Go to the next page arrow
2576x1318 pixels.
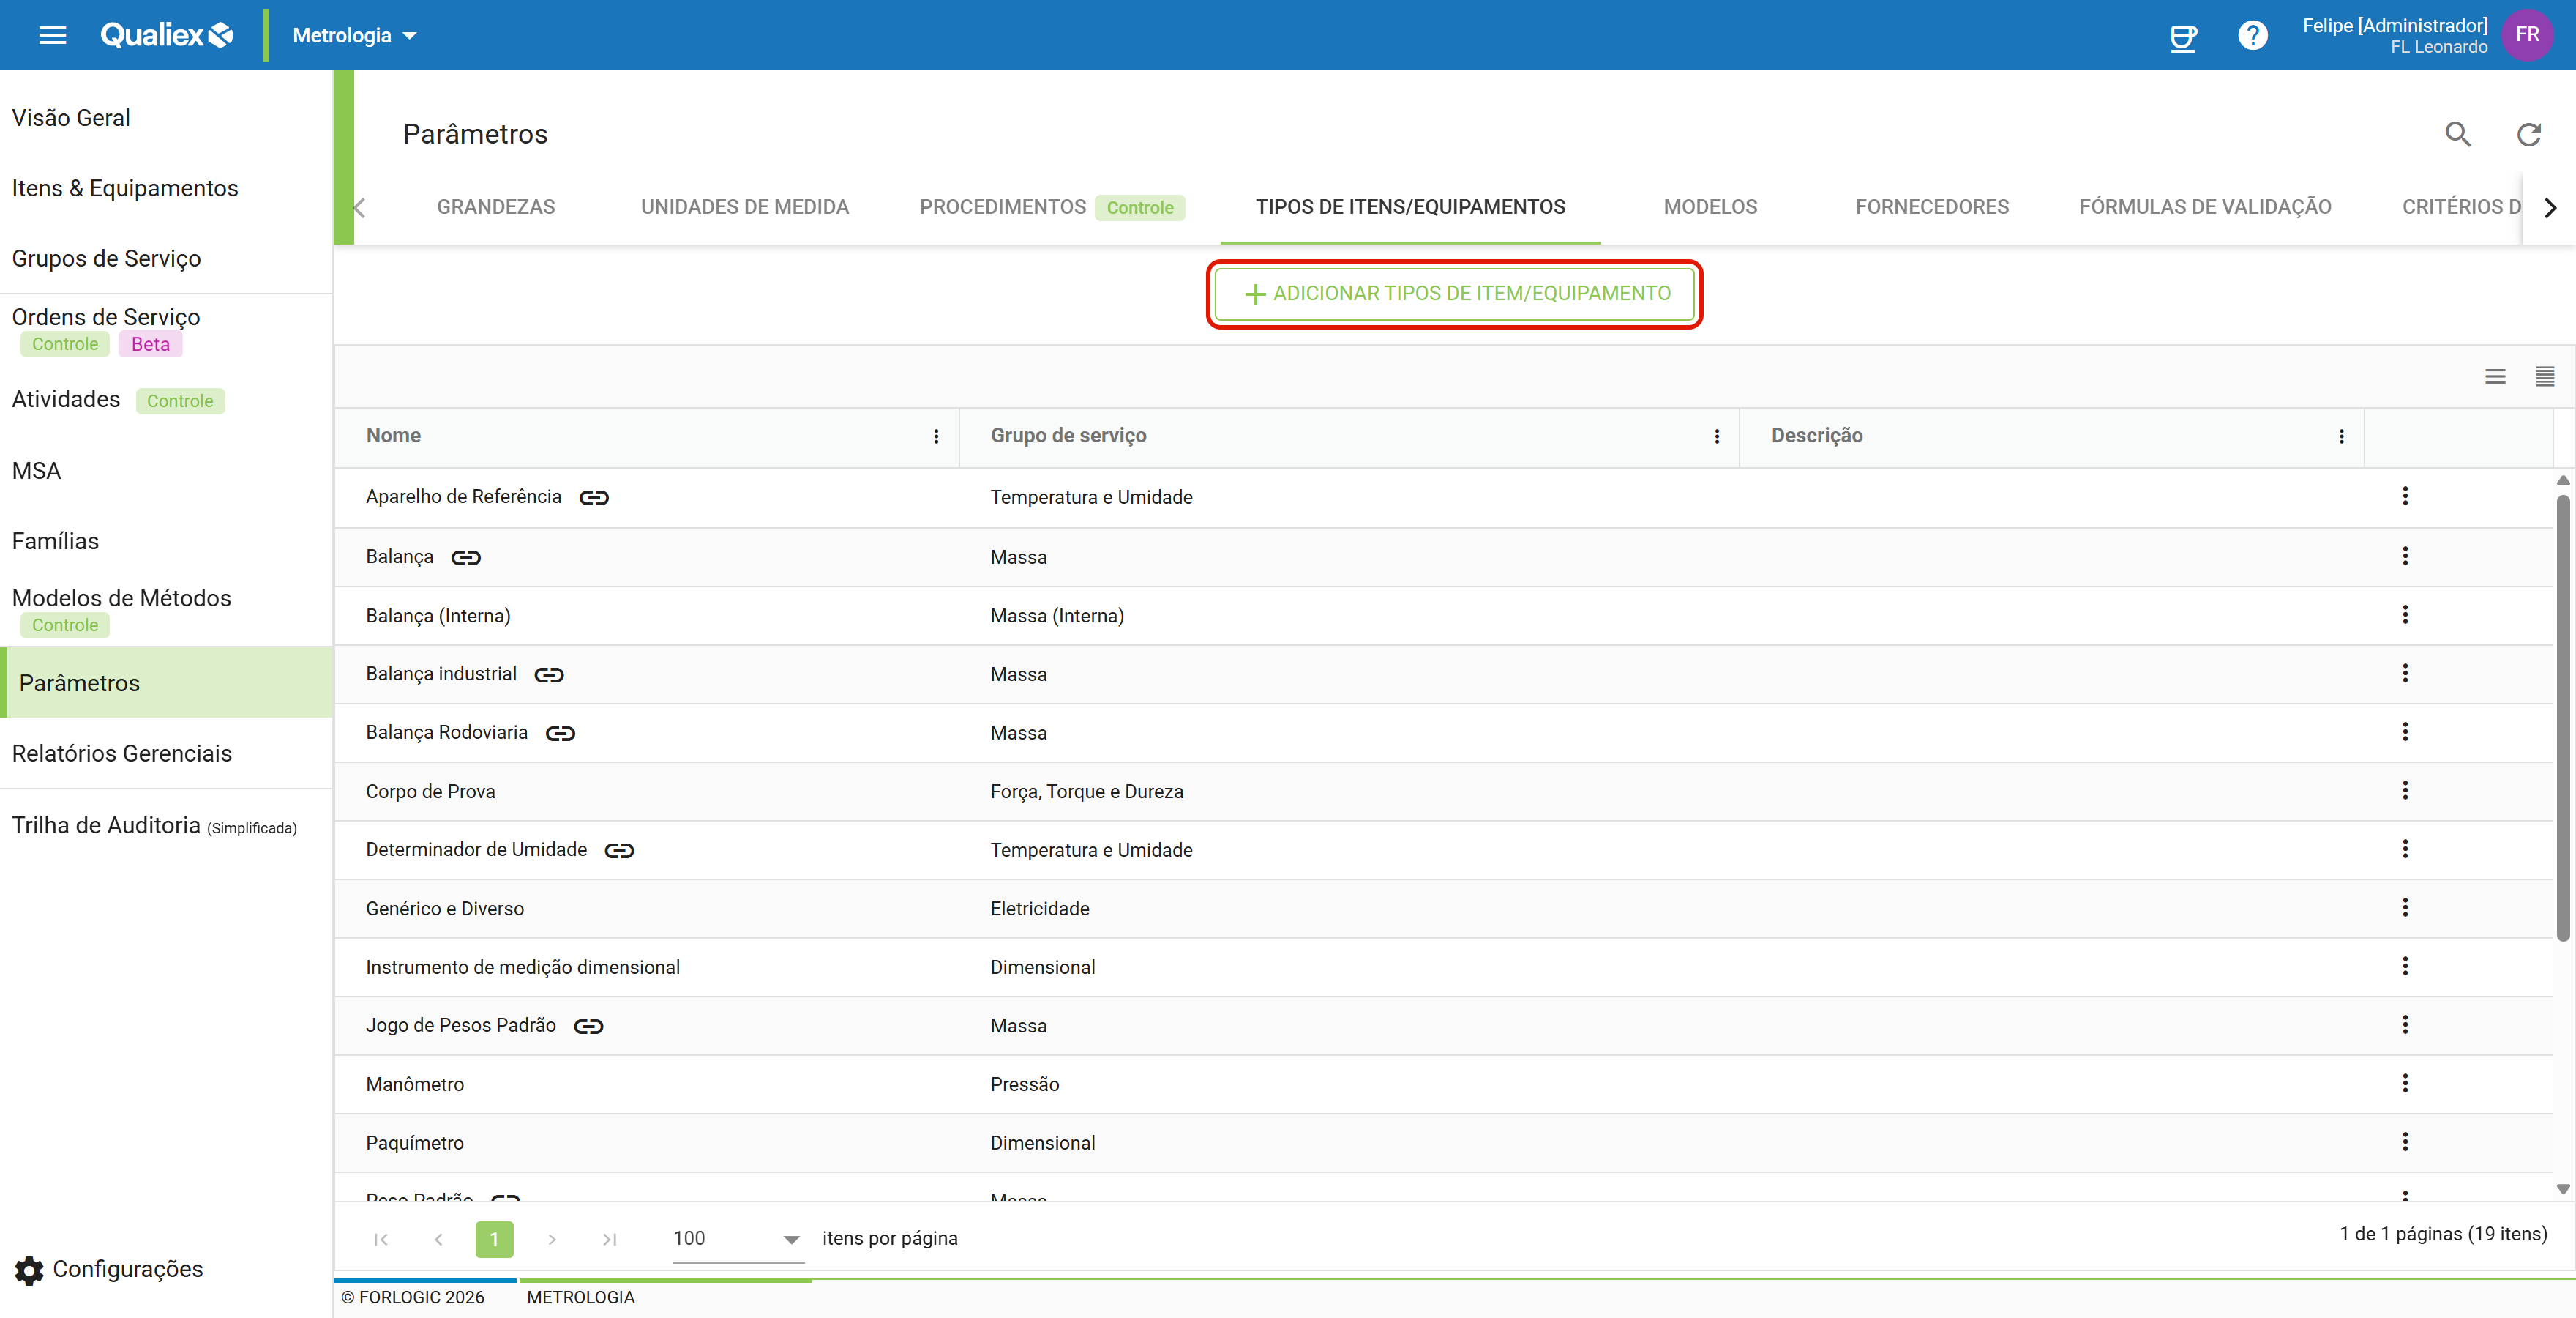[552, 1239]
